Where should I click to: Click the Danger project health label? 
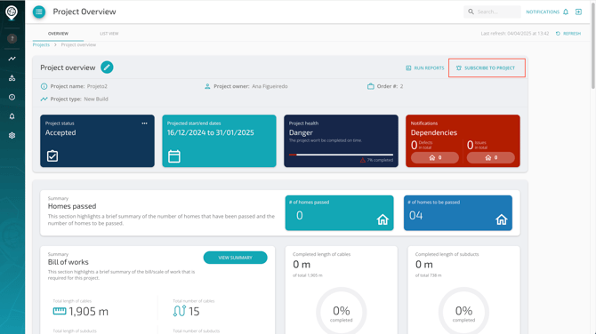point(301,132)
